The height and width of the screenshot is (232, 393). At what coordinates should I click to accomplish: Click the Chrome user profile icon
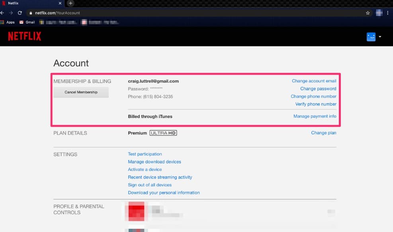click(x=379, y=13)
